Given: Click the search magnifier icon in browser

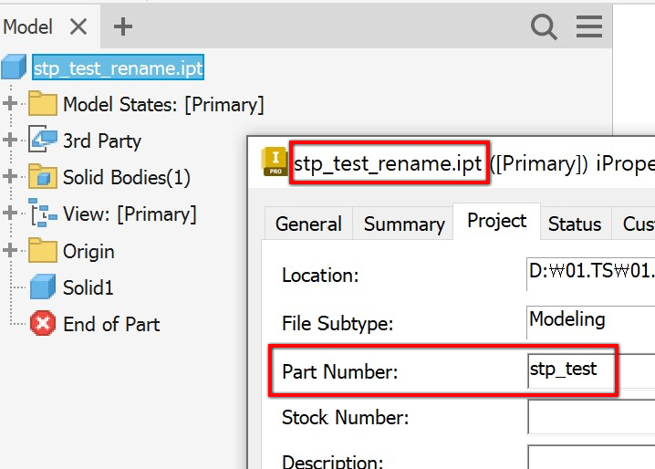Looking at the screenshot, I should (544, 27).
